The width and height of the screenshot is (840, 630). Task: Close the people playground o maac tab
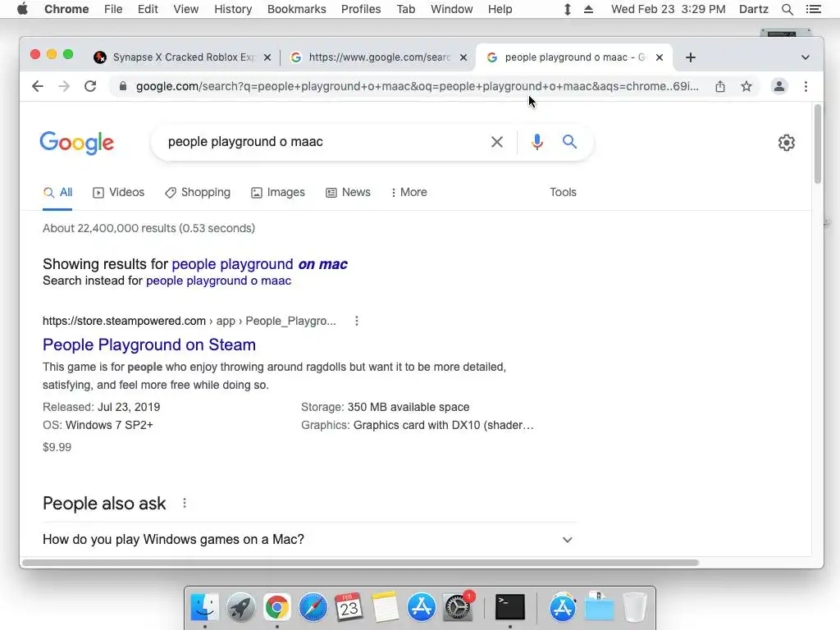660,57
